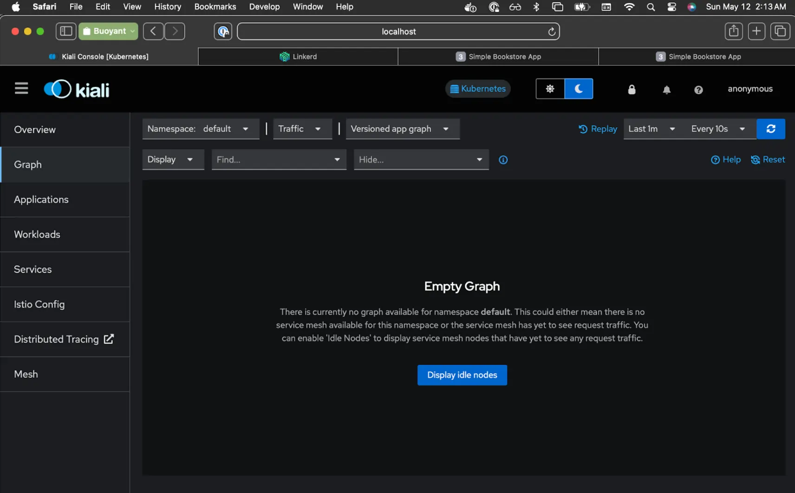The image size is (795, 493).
Task: Click the Bluetooth menu bar icon
Action: coord(536,7)
